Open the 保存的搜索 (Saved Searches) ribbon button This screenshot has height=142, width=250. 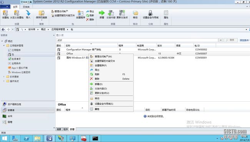pyautogui.click(x=42, y=15)
